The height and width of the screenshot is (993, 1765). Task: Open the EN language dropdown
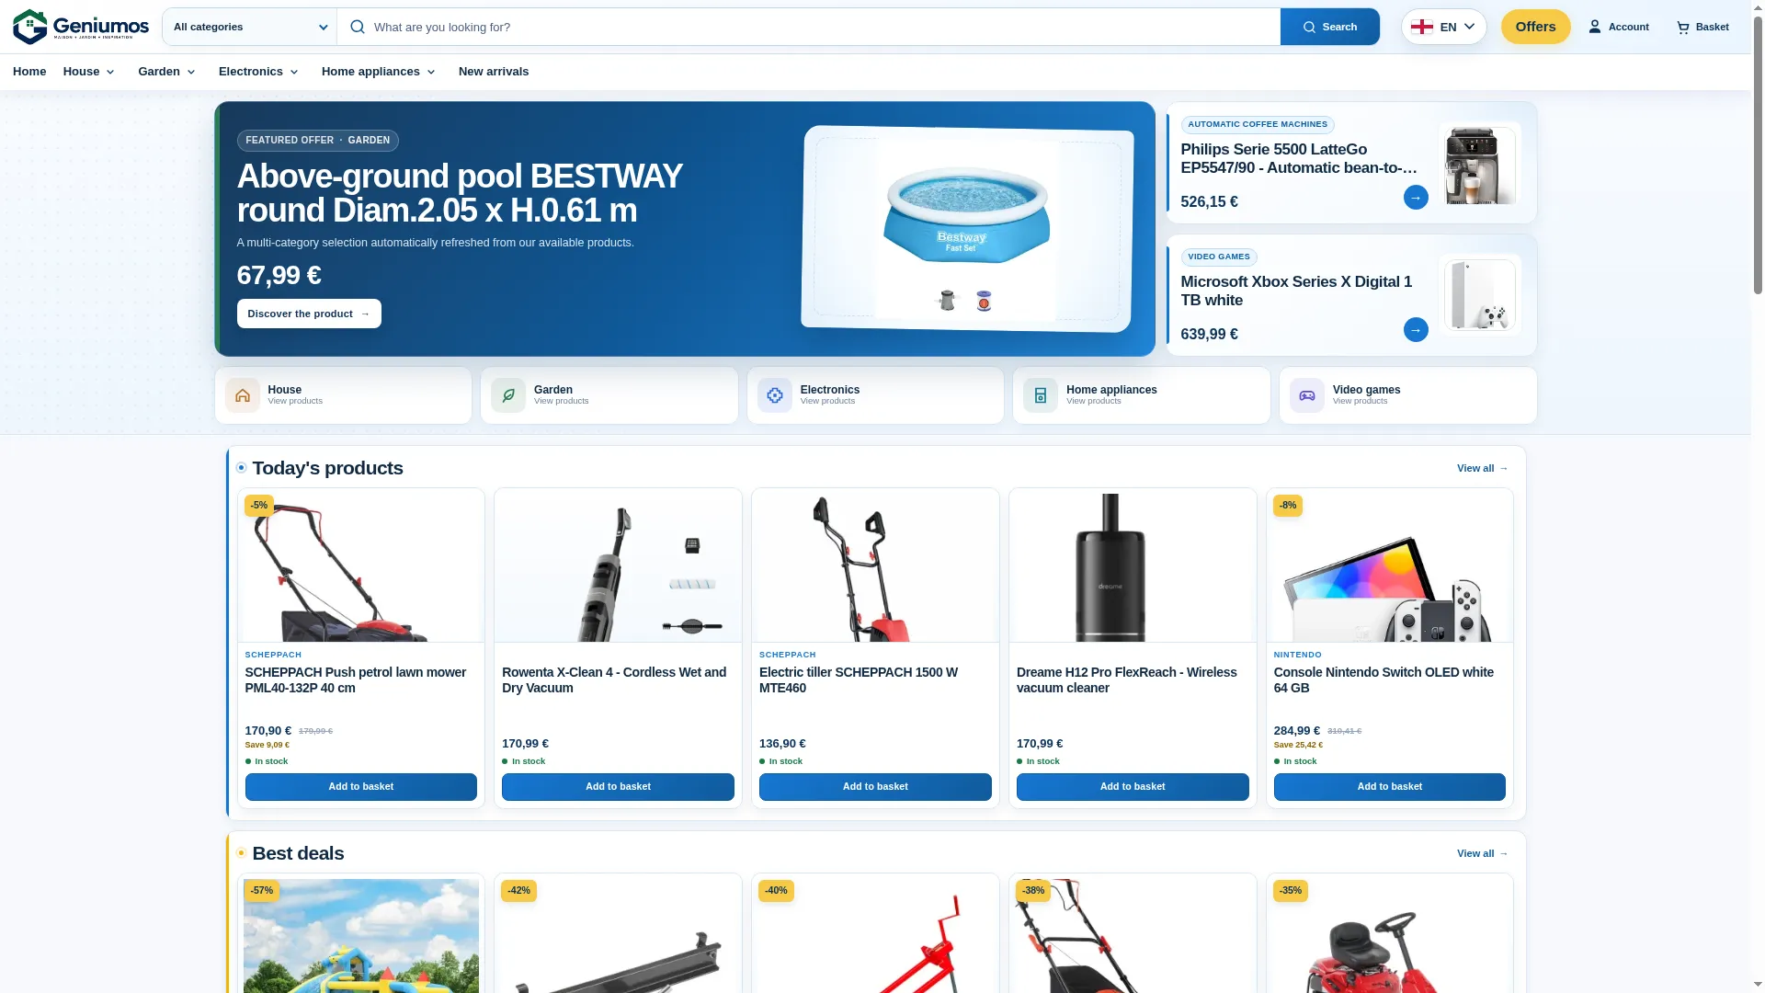pos(1444,27)
